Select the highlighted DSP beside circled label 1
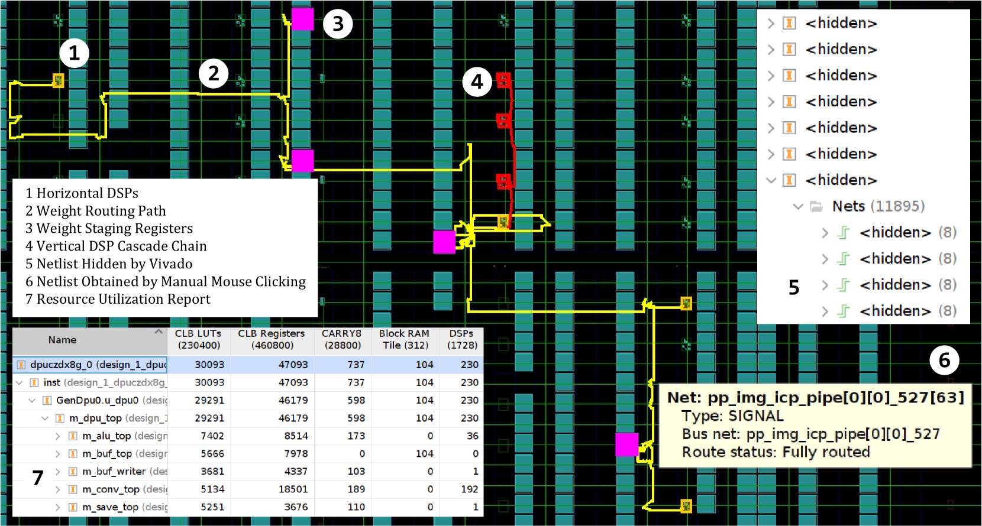The width and height of the screenshot is (982, 526). 58,80
